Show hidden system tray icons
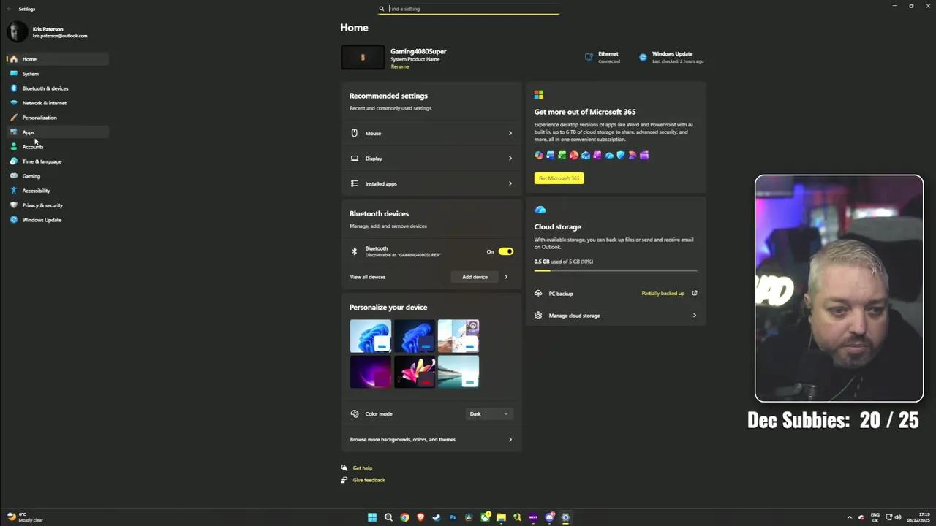 (849, 517)
